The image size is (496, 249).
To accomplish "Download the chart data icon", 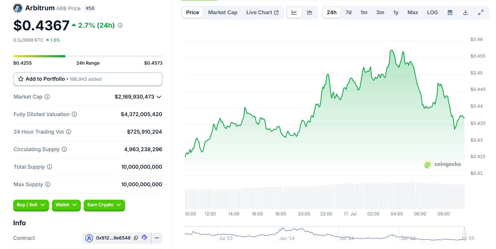I will coord(465,12).
